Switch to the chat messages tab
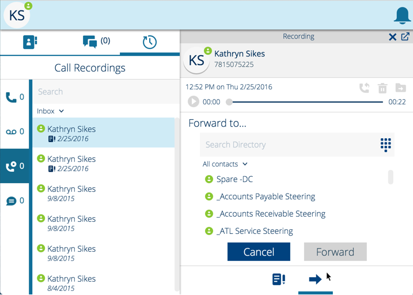Viewport: 413px width, 295px height. point(90,42)
